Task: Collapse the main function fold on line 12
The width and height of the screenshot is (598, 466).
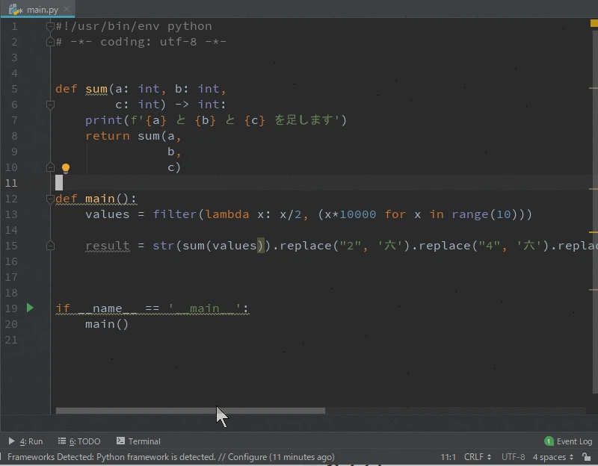Action: [50, 199]
